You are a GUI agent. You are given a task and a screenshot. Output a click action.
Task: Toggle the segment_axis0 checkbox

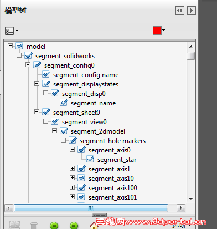pyautogui.click(x=81, y=150)
